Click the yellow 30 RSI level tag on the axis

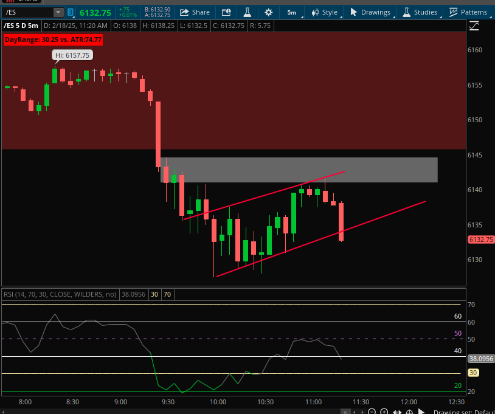tap(472, 373)
